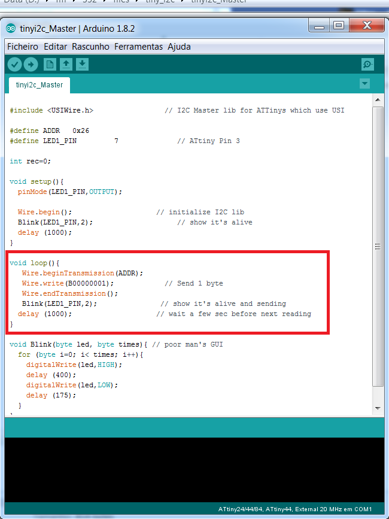The height and width of the screenshot is (519, 389).
Task: Open a sketch with the Open arrow-up icon
Action: point(66,65)
